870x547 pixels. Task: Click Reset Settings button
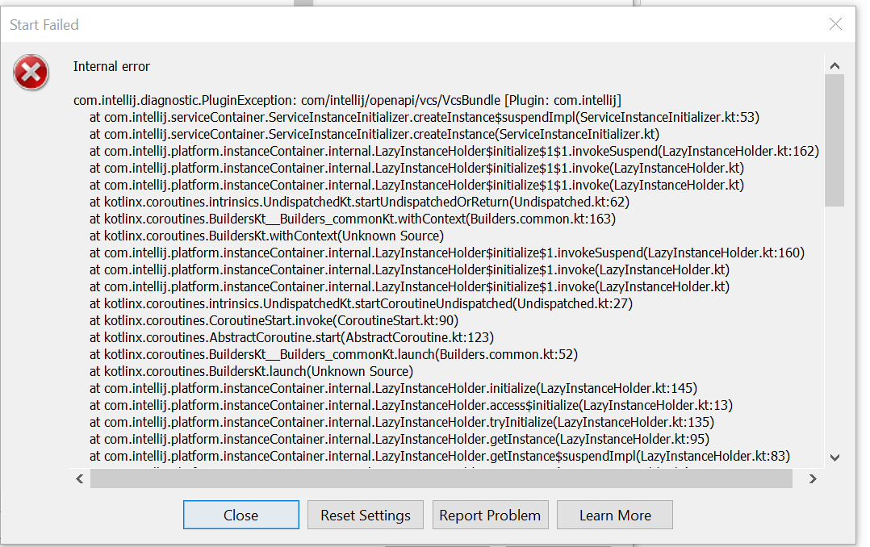coord(365,515)
